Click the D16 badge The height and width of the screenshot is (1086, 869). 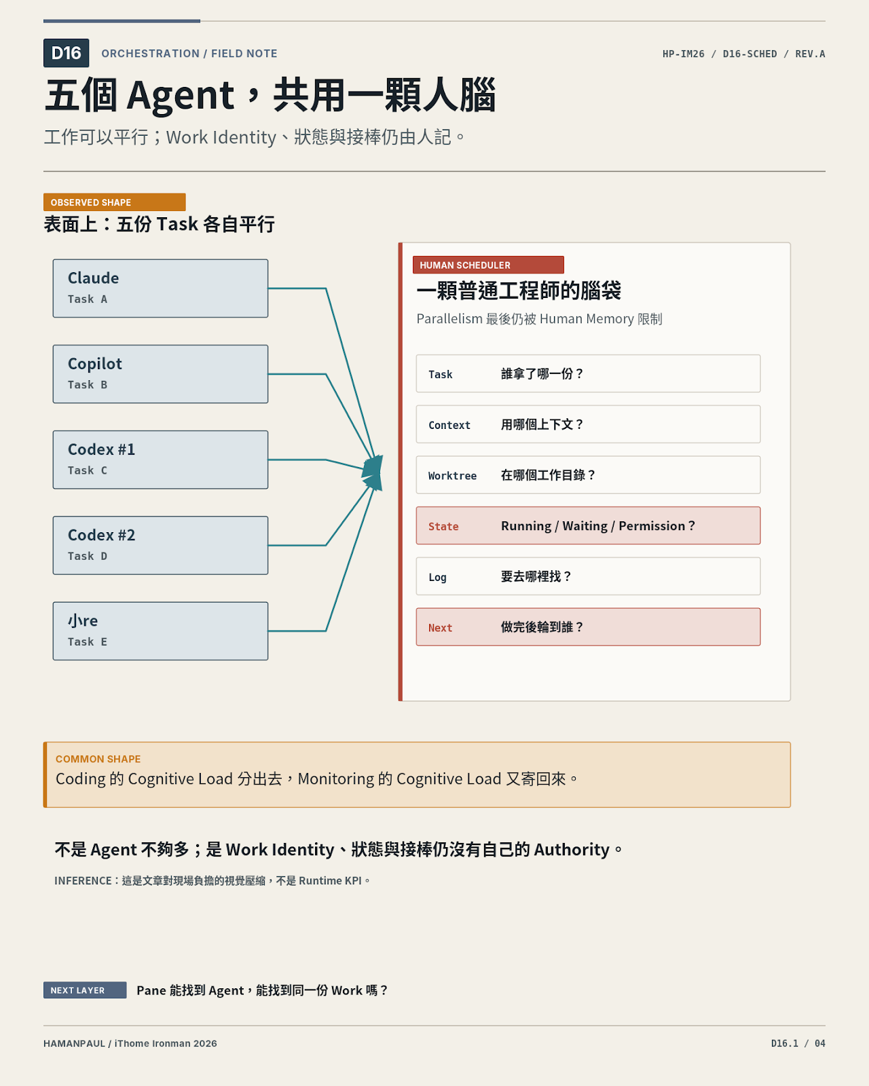[x=66, y=53]
